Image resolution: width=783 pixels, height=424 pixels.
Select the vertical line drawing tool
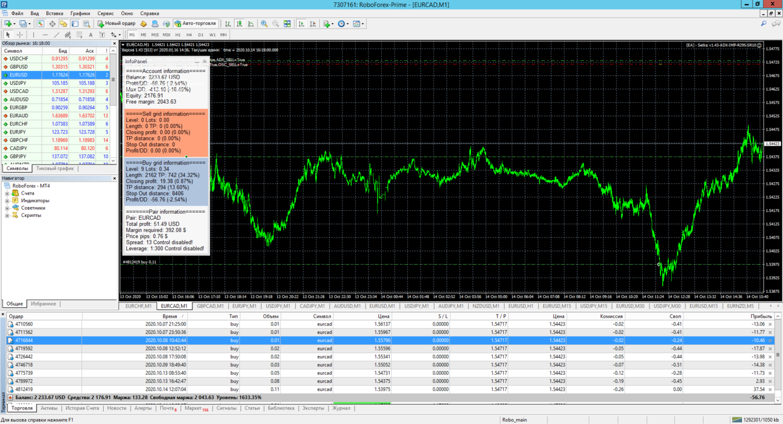tap(33, 35)
